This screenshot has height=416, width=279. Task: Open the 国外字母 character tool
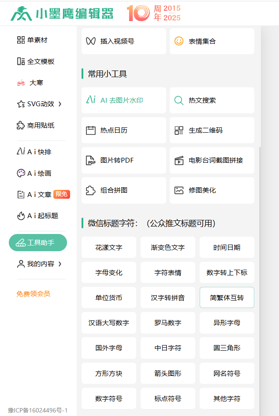[109, 348]
